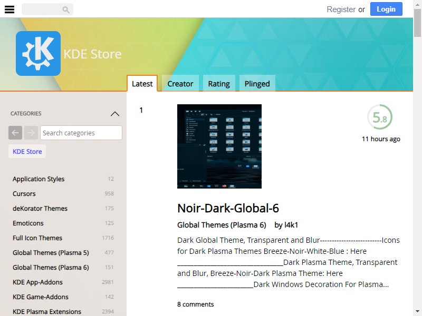
Task: Click the page vertical scrollbar thumb
Action: [x=417, y=22]
